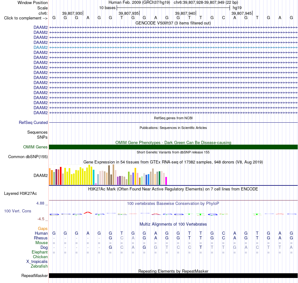The height and width of the screenshot is (283, 298).
Task: Click the 100 Vert. Cons track label
Action: (x=18, y=211)
